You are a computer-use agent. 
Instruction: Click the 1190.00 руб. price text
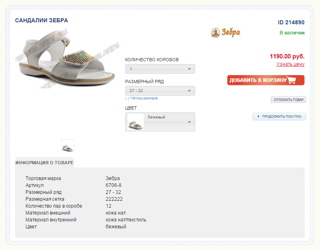[287, 56]
